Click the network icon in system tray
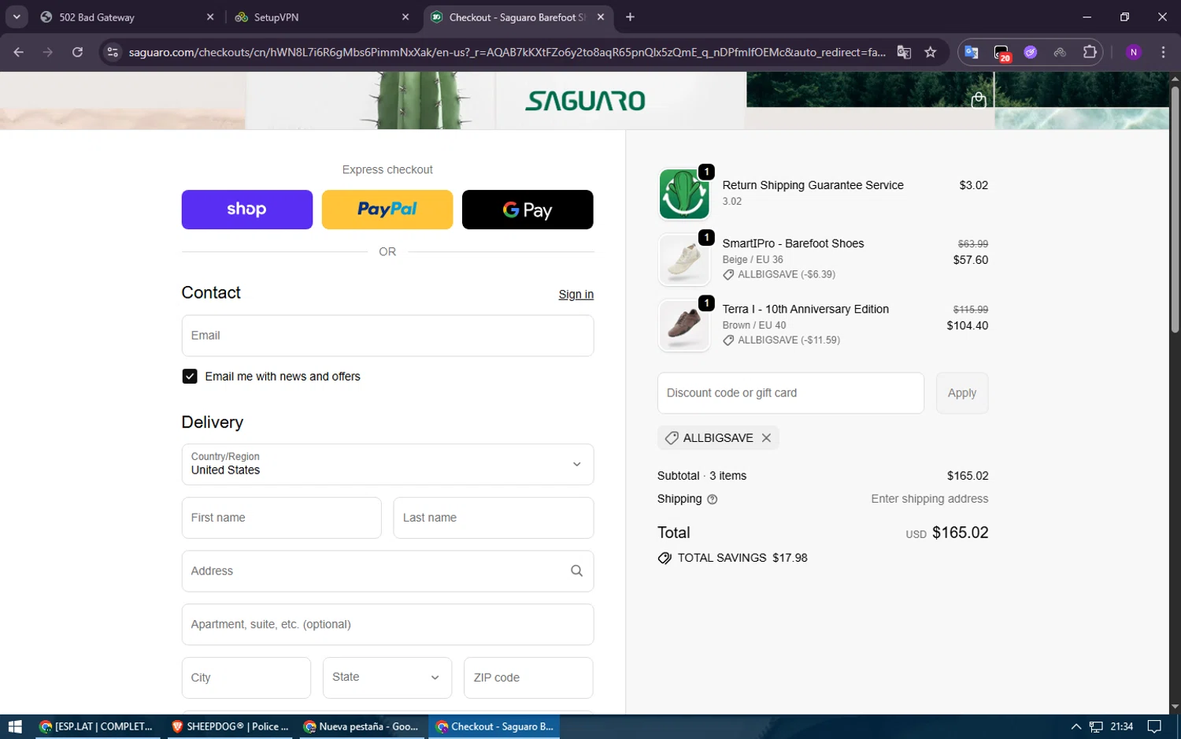 [x=1096, y=726]
